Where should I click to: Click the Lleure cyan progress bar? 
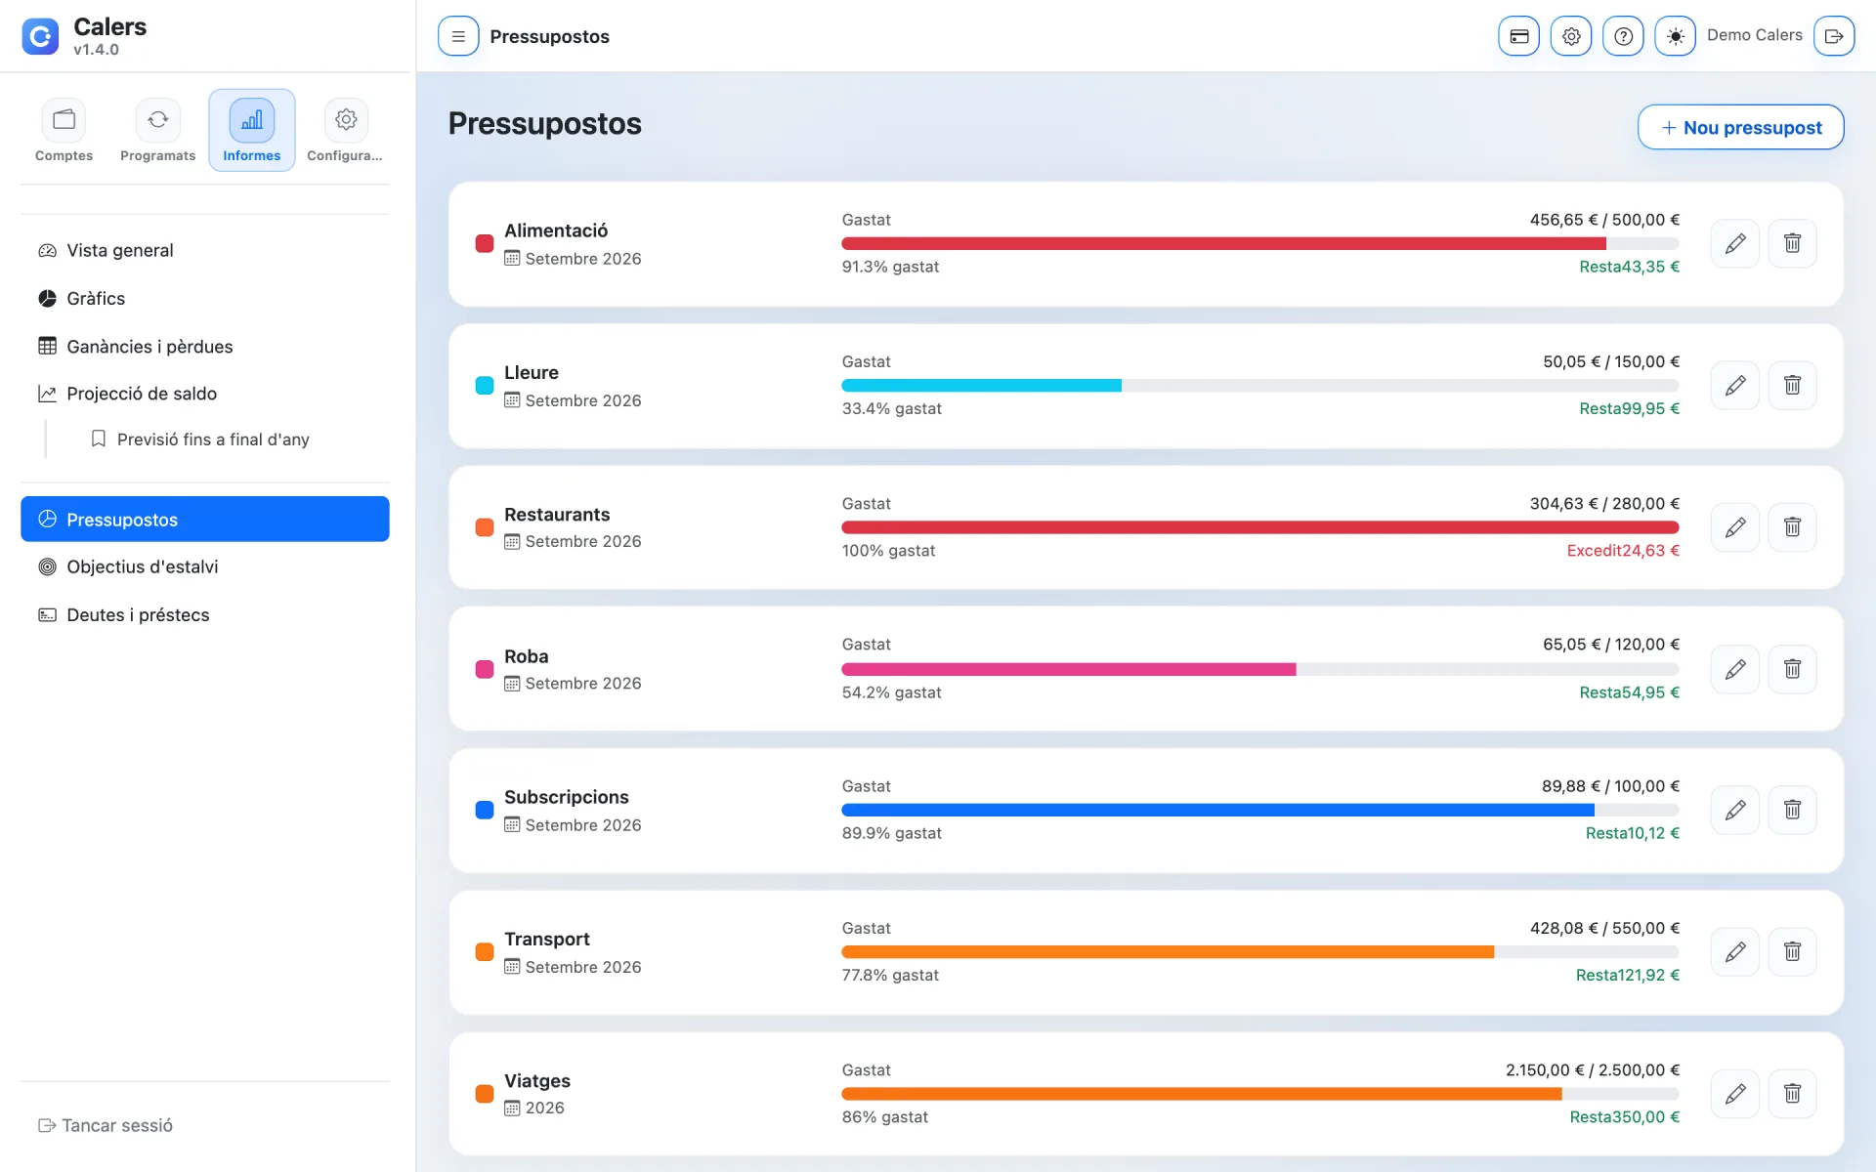981,386
